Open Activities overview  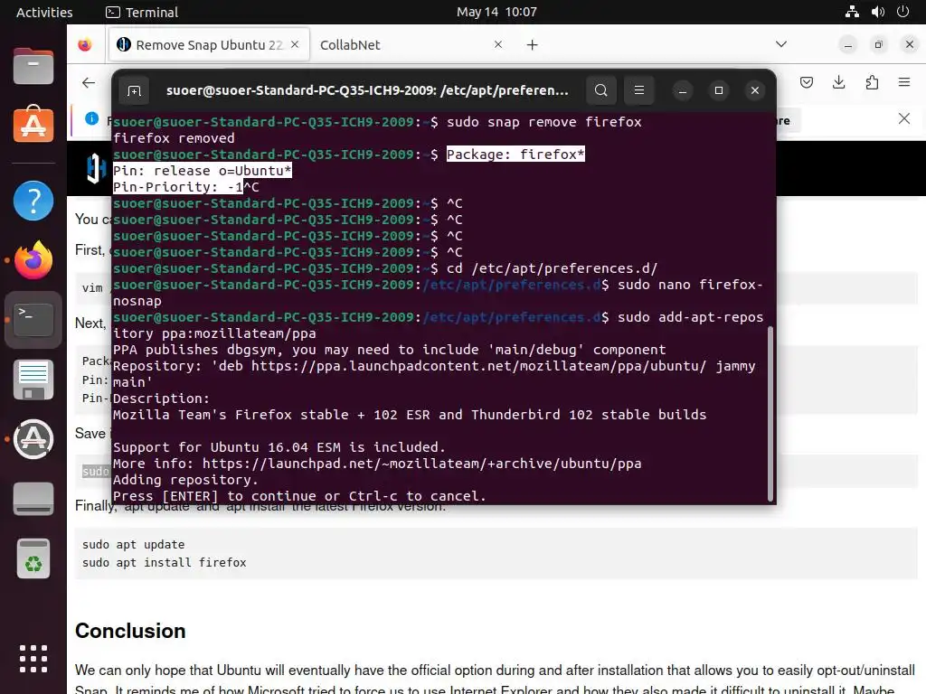click(44, 12)
